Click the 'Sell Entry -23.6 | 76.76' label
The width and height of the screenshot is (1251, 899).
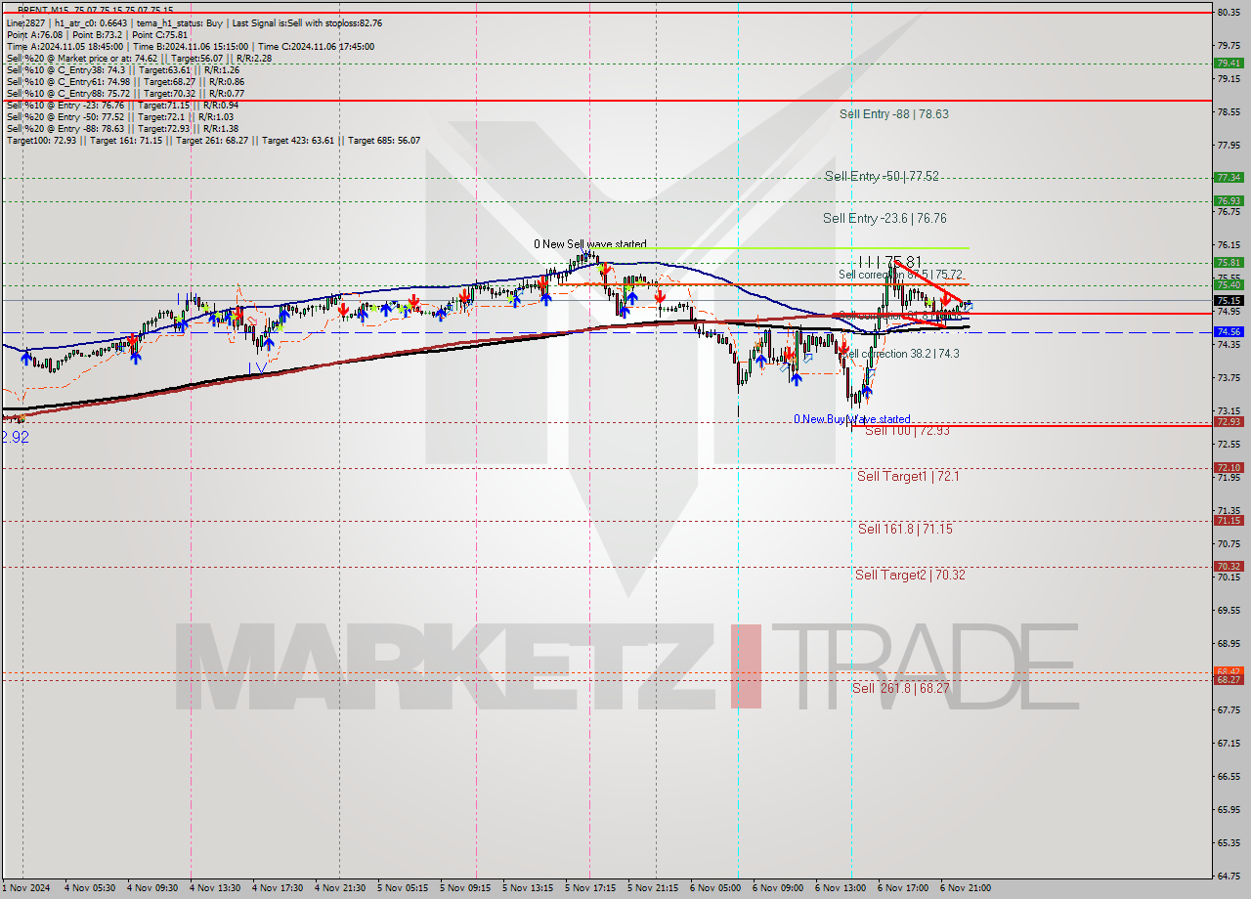(884, 219)
